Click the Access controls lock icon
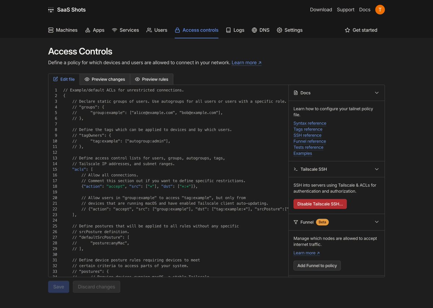Viewport: 433px width, 308px height. tap(177, 30)
